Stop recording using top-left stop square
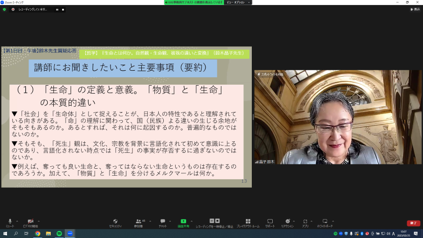 tap(63, 9)
